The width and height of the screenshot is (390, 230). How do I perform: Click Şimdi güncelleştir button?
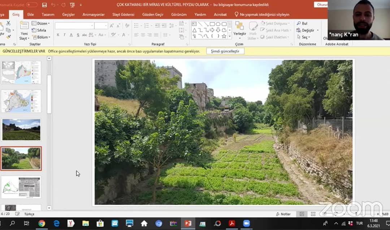pos(225,51)
